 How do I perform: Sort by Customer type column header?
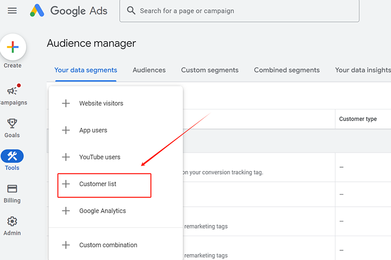click(x=358, y=119)
